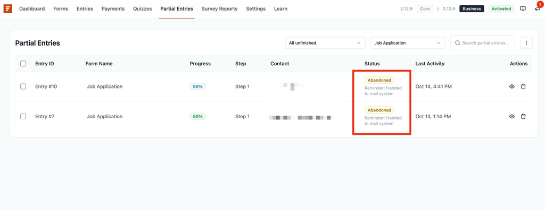Click the Form Name column header
The image size is (545, 210).
pos(99,64)
